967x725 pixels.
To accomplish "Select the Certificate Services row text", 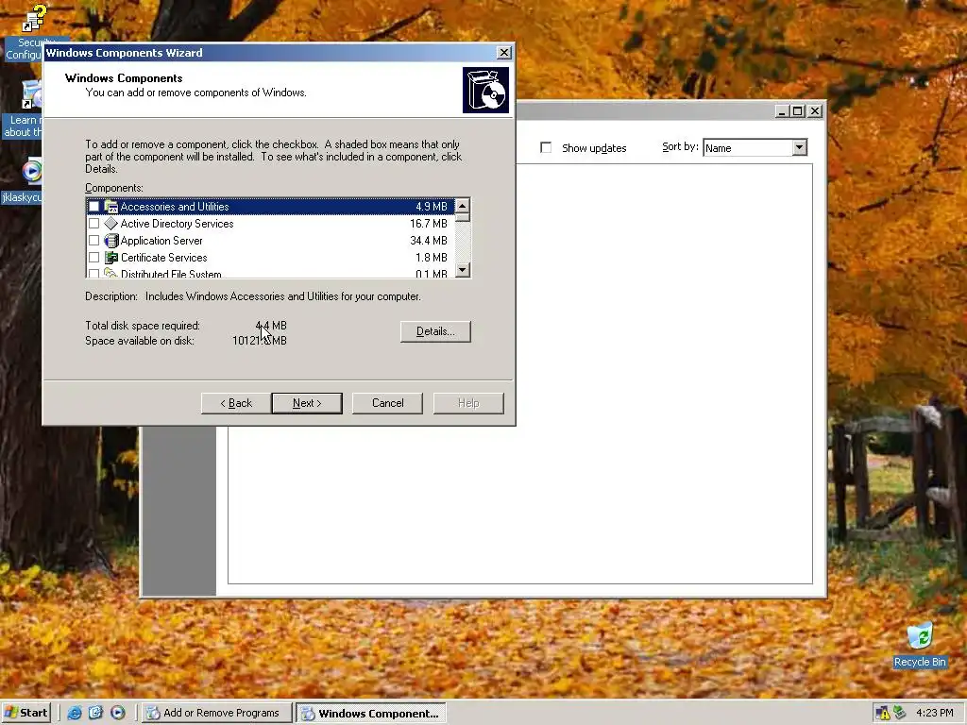I will [x=164, y=257].
